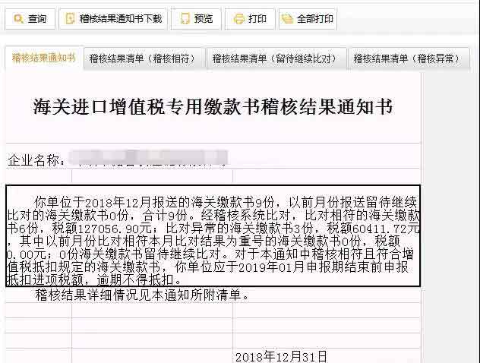Screen dimensions: 480x363
Task: Click the magnifier icon on 查询 button
Action: [19, 19]
